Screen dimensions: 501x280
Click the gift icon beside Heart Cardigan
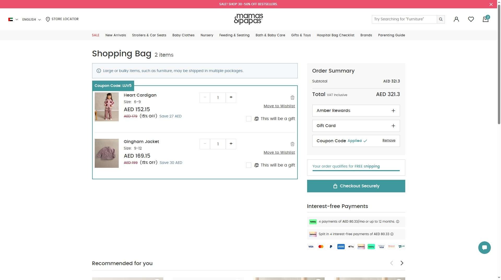pos(257,119)
